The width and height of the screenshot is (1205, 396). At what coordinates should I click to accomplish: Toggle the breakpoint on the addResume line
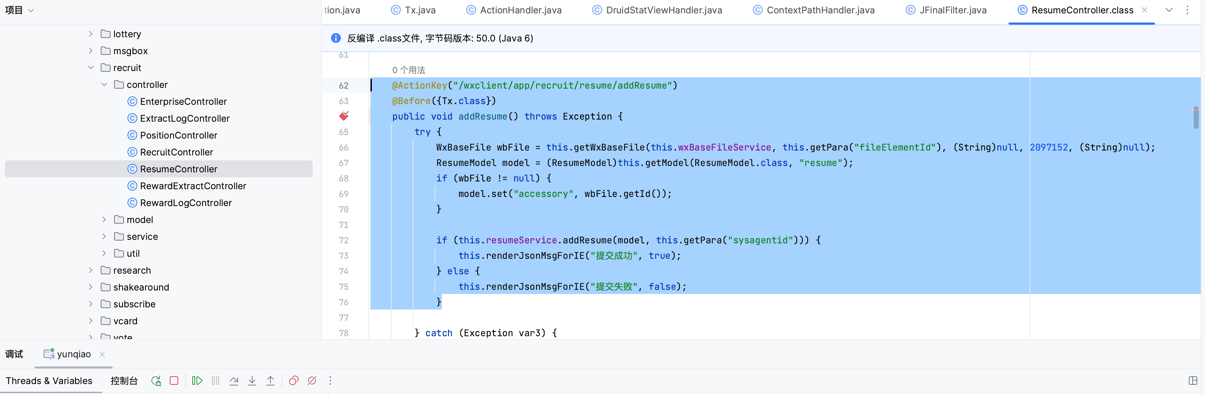coord(344,116)
